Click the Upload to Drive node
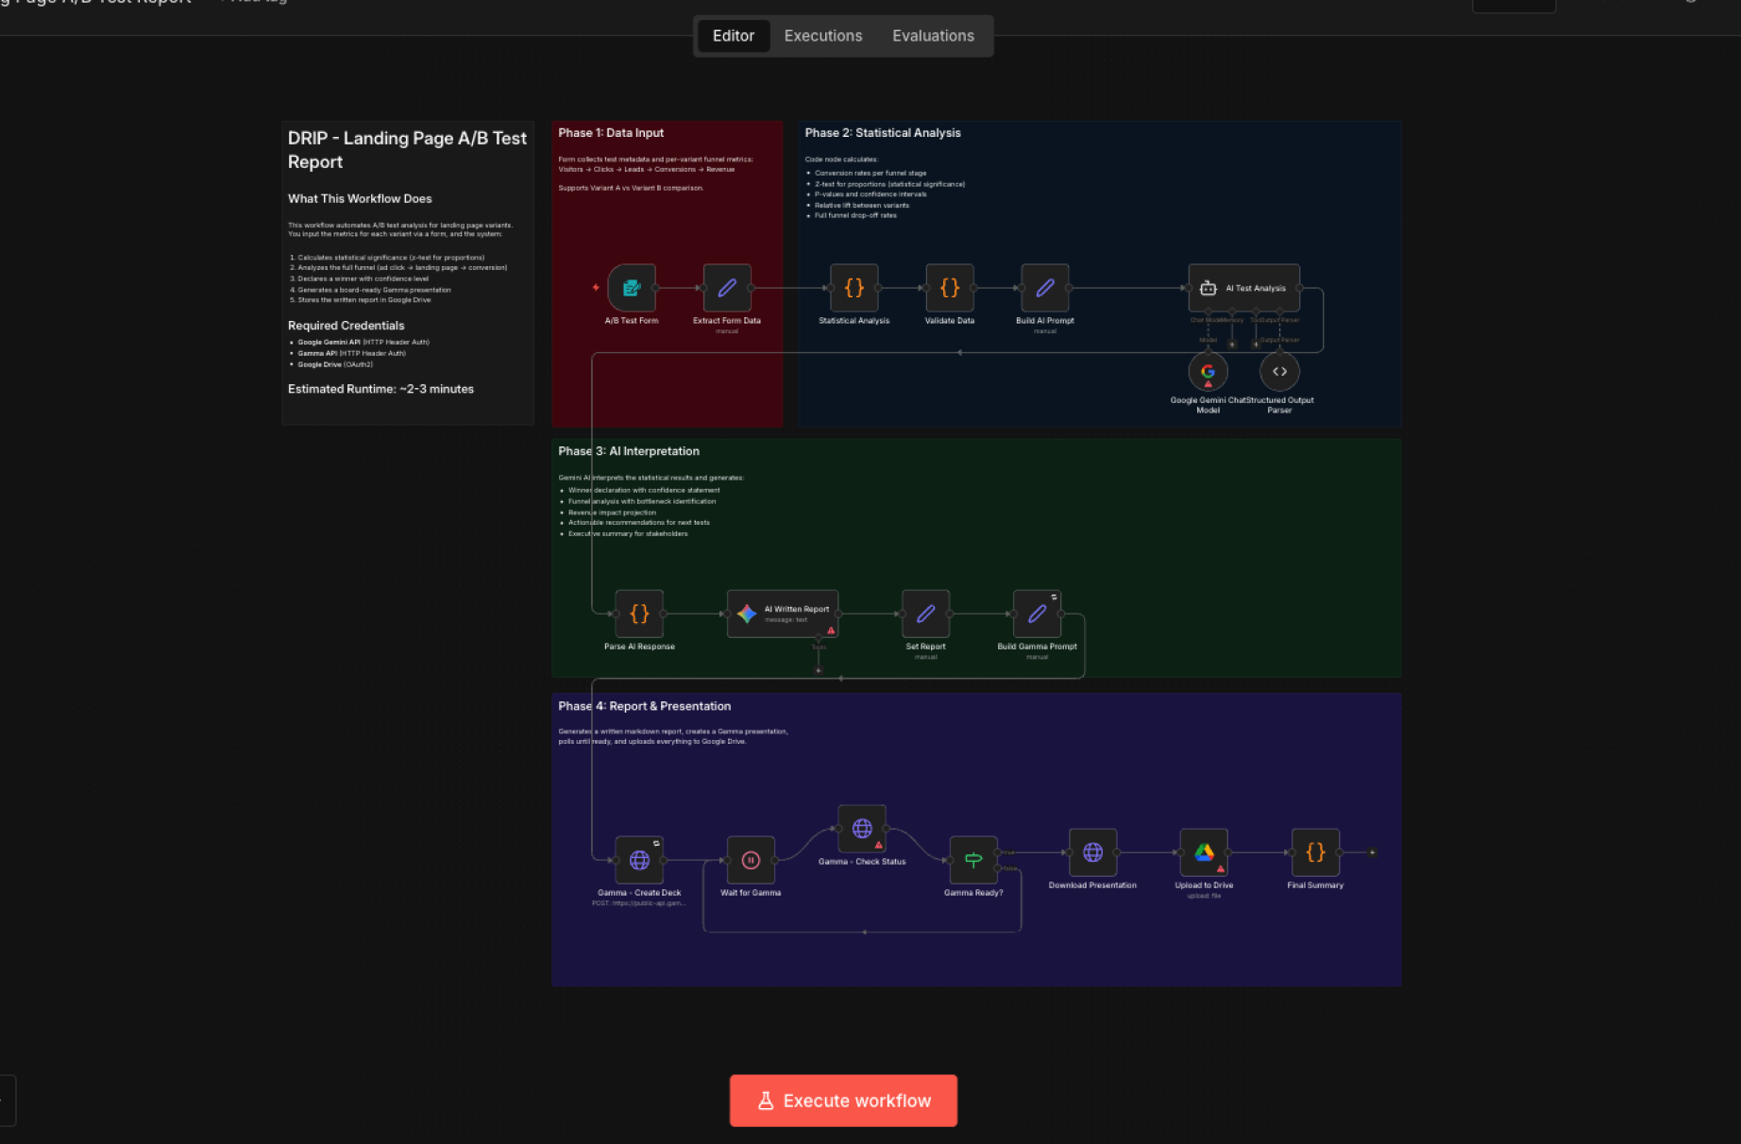This screenshot has height=1144, width=1741. (1204, 852)
